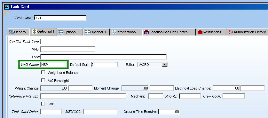Image resolution: width=268 pixels, height=118 pixels.
Task: Click the blank field beside Moment Change value
Action: pyautogui.click(x=162, y=88)
